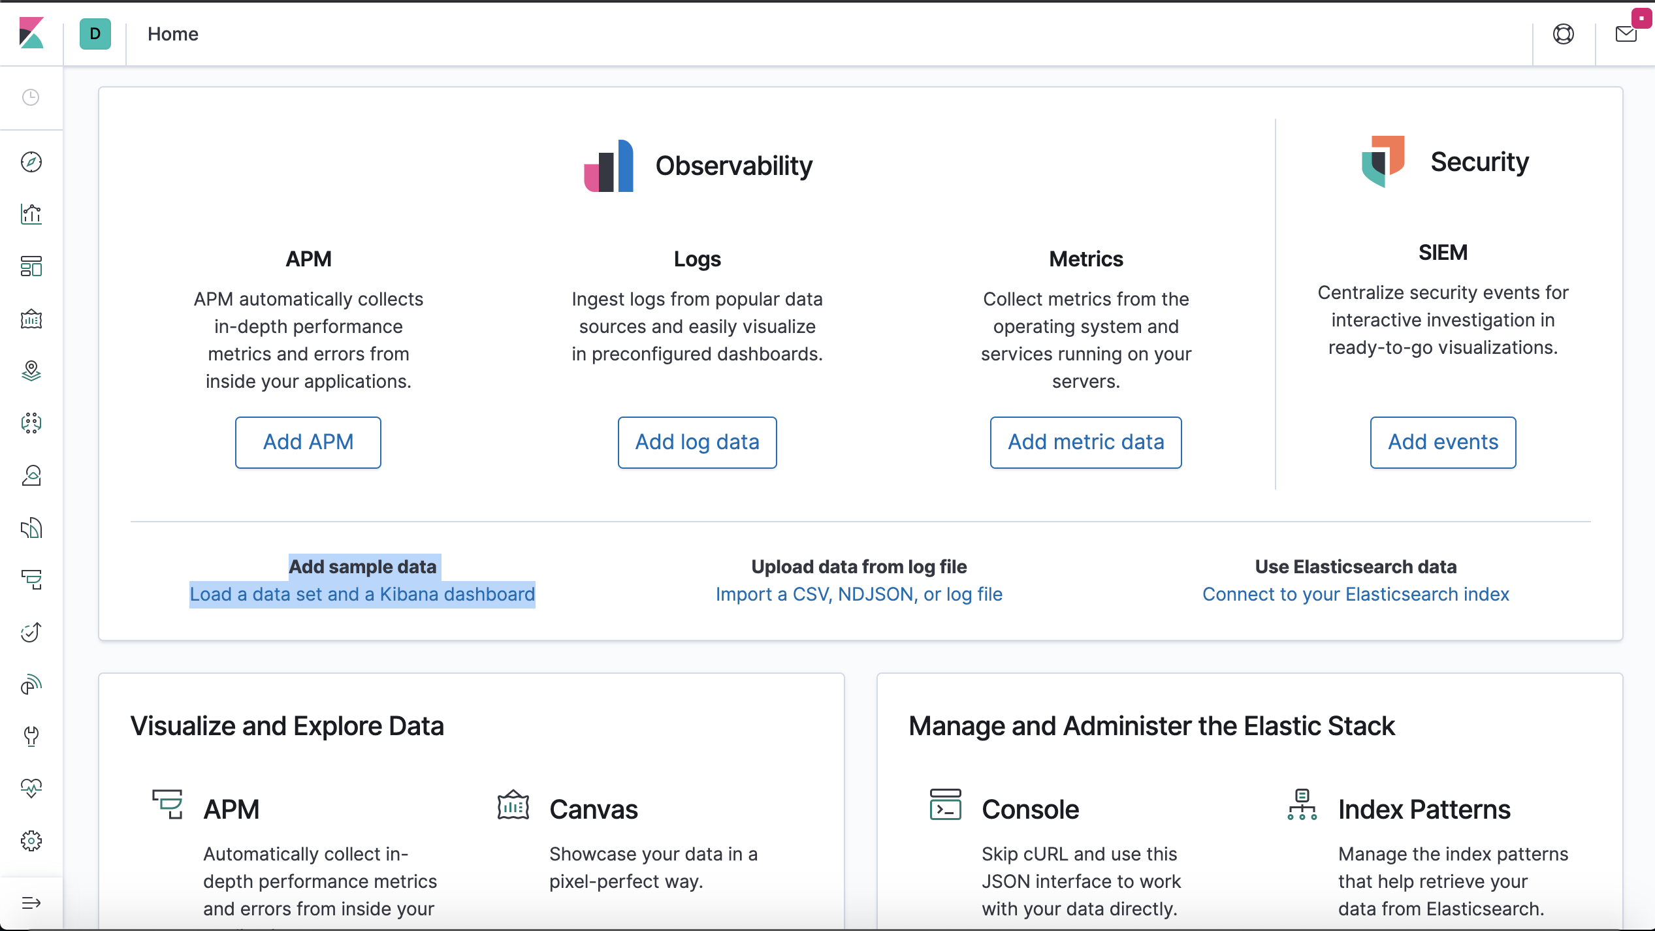Open the help menu lifebuoy icon
The width and height of the screenshot is (1655, 931).
(x=1564, y=34)
